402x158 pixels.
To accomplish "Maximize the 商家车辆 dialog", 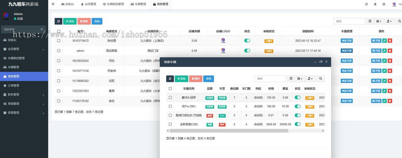I will point(321,62).
